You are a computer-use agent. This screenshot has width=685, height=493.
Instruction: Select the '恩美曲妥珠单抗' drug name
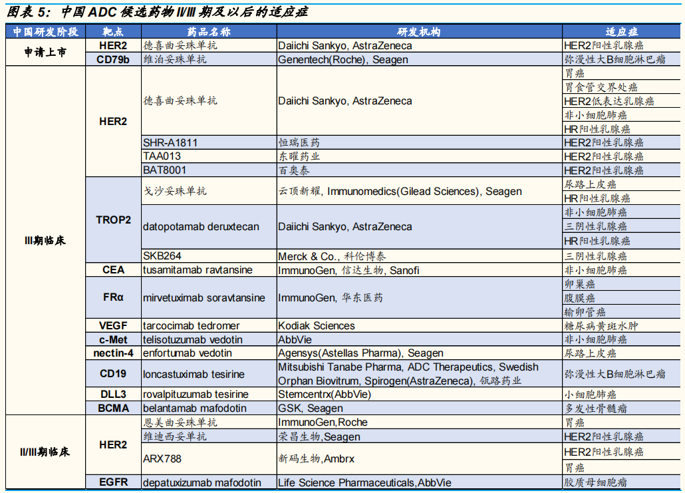coord(180,422)
